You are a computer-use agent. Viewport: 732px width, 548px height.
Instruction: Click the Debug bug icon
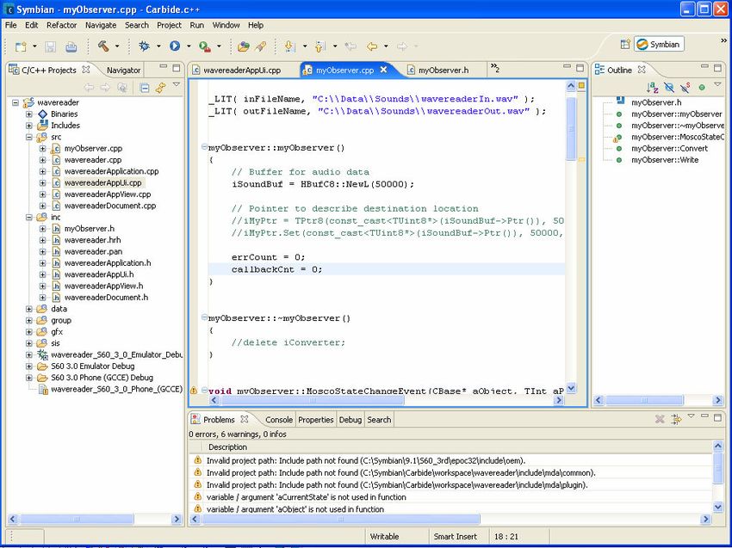(x=145, y=46)
